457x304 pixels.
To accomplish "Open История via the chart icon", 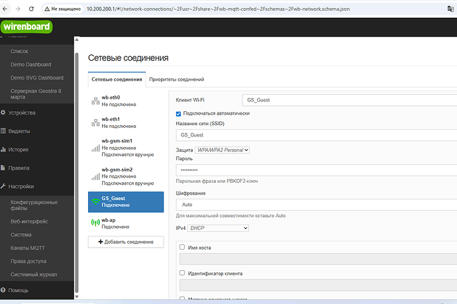I will point(3,150).
